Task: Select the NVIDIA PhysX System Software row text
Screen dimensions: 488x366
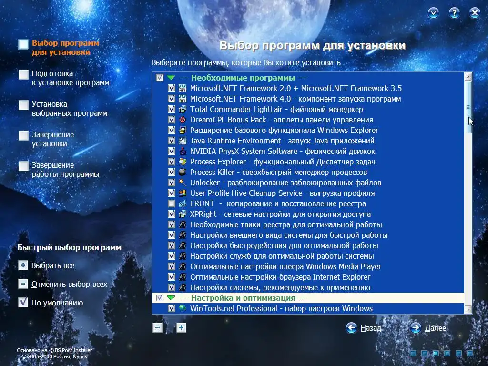Action: [283, 151]
